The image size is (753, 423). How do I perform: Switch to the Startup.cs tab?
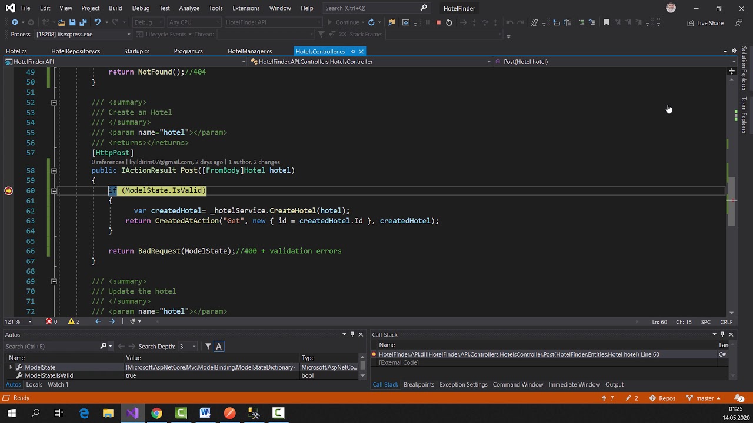[x=136, y=52]
